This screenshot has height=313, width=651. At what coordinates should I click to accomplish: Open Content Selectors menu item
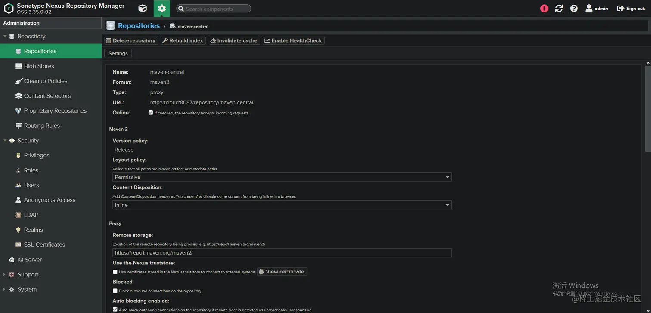(x=51, y=96)
